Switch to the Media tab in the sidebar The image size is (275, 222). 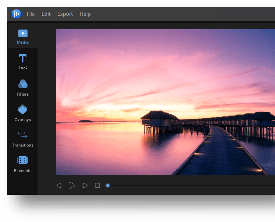(22, 36)
